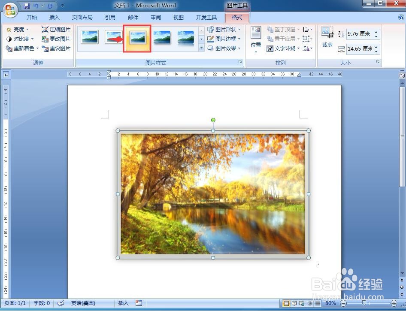Image resolution: width=406 pixels, height=311 pixels.
Task: Open 图片样式 group dialog launcher
Action: (x=240, y=62)
